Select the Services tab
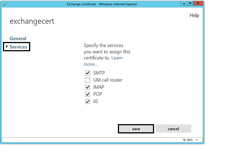241x152 pixels. pos(18,47)
